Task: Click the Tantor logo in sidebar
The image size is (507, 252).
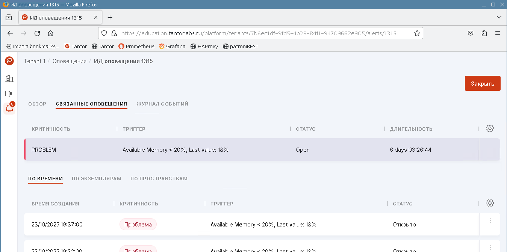Action: tap(9, 61)
